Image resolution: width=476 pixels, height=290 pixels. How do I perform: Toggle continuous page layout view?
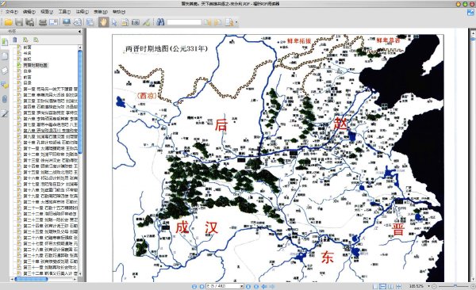pyautogui.click(x=383, y=286)
